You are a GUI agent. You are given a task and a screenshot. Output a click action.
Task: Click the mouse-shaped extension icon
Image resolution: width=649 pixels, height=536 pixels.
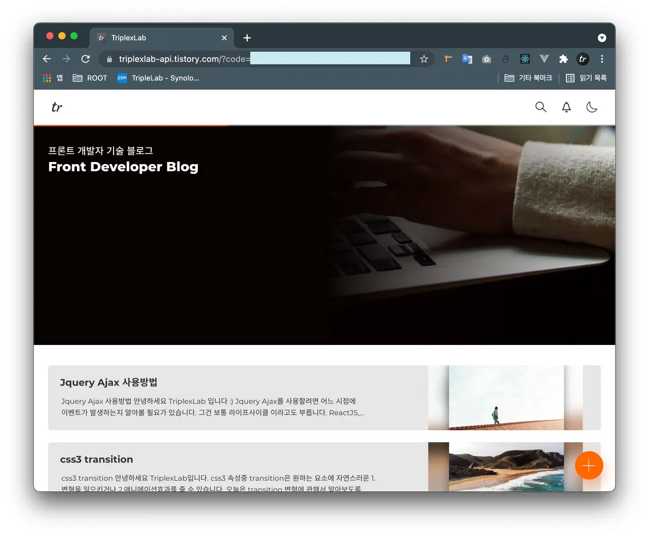506,59
